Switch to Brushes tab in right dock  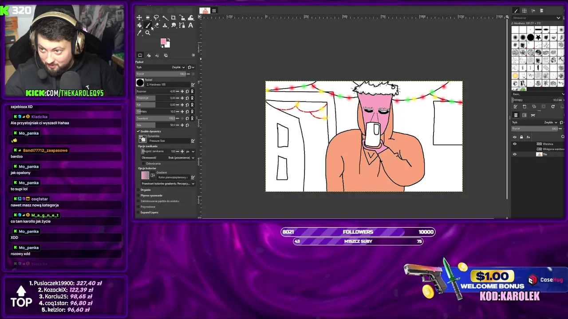[x=516, y=11]
